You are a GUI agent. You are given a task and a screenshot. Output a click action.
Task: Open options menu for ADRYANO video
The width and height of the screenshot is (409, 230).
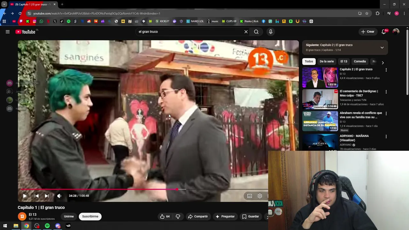pos(386,136)
